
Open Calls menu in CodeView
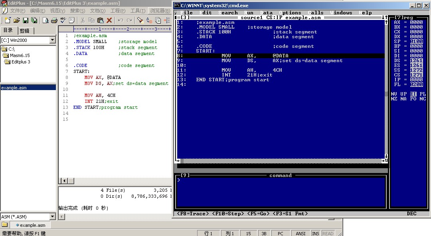tap(316, 13)
